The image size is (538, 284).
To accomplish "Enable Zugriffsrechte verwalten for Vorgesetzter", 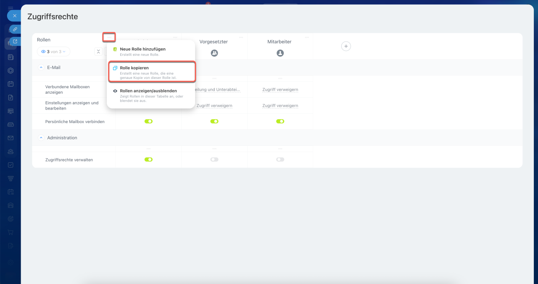I will pyautogui.click(x=214, y=160).
